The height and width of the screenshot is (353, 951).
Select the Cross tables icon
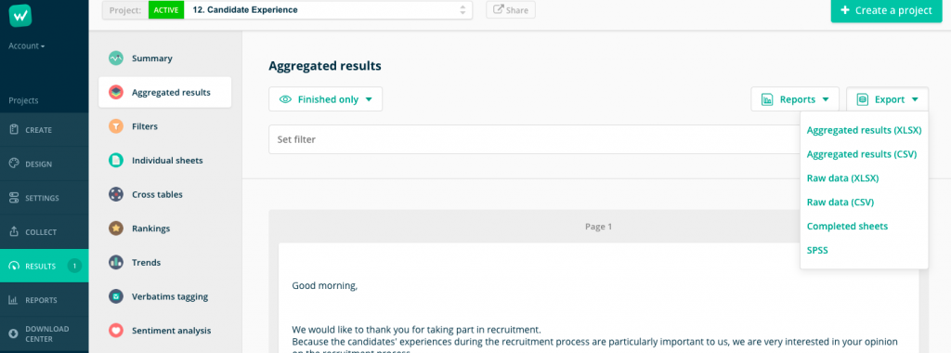pos(116,194)
